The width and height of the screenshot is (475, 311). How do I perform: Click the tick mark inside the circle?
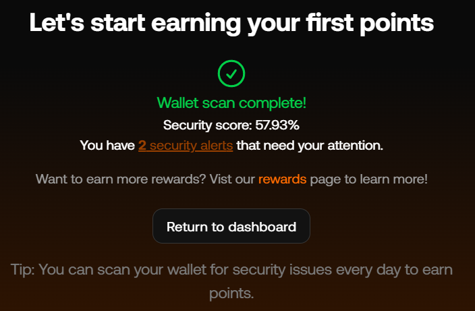(x=231, y=74)
